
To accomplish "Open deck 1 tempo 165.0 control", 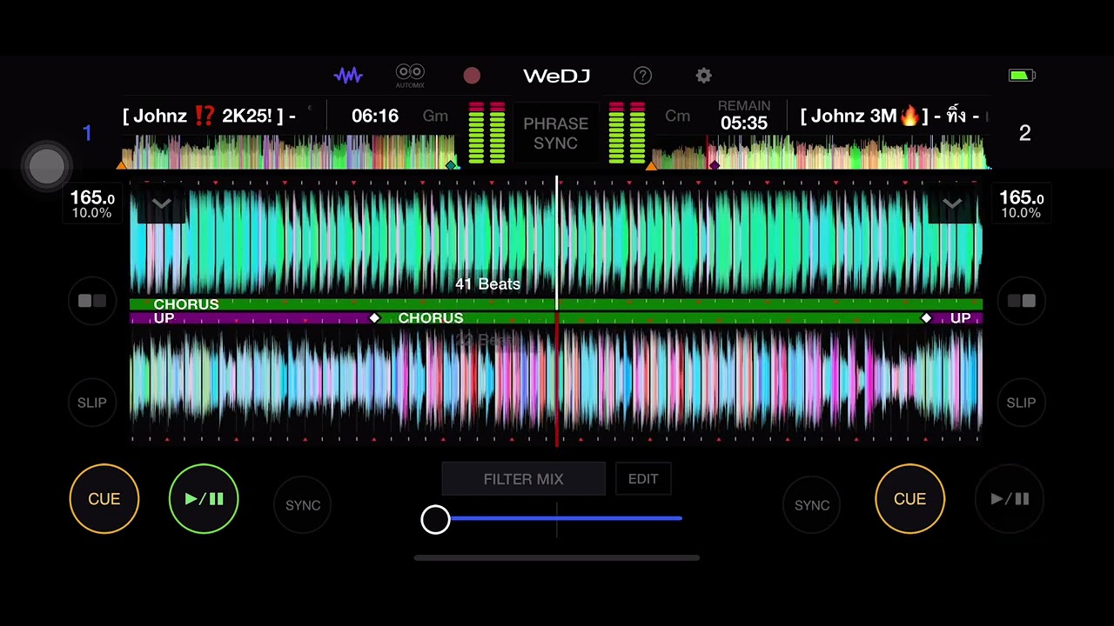I will 92,204.
